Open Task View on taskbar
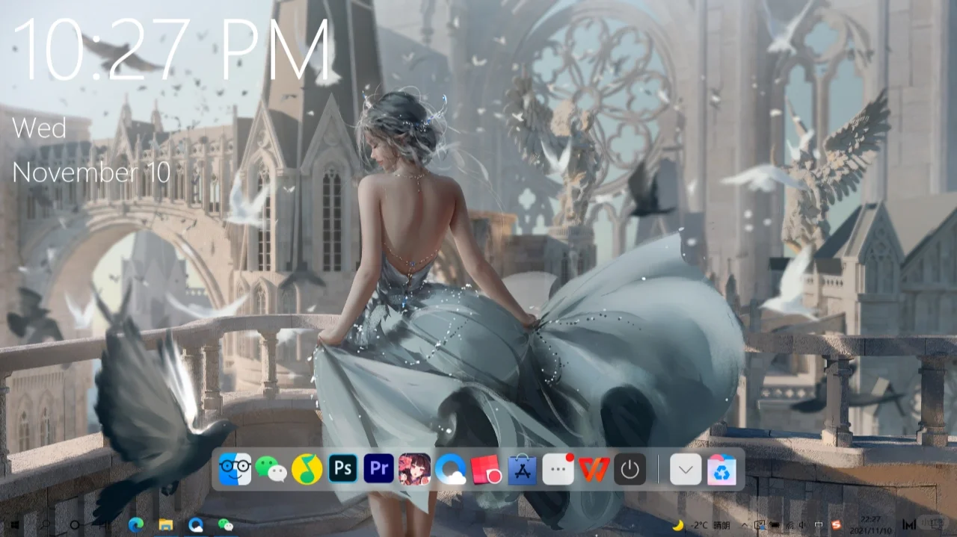957x537 pixels. [105, 525]
